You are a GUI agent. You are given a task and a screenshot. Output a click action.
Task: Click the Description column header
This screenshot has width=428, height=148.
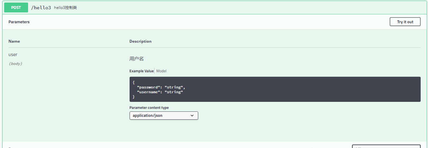tap(140, 41)
